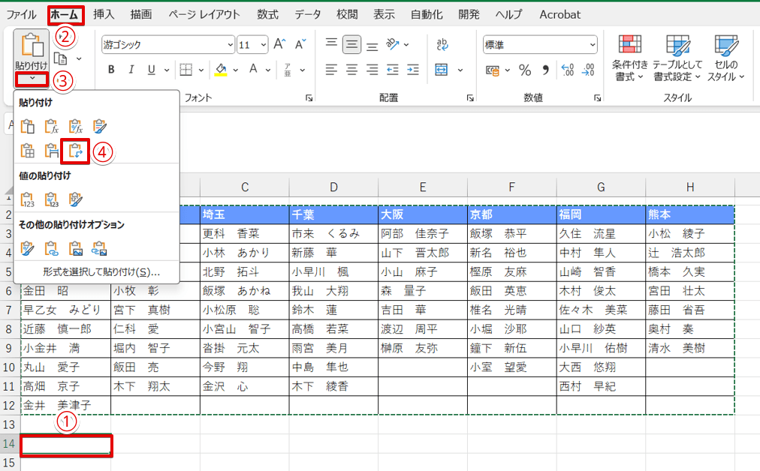Toggle middle vertical alignment button

click(x=351, y=45)
